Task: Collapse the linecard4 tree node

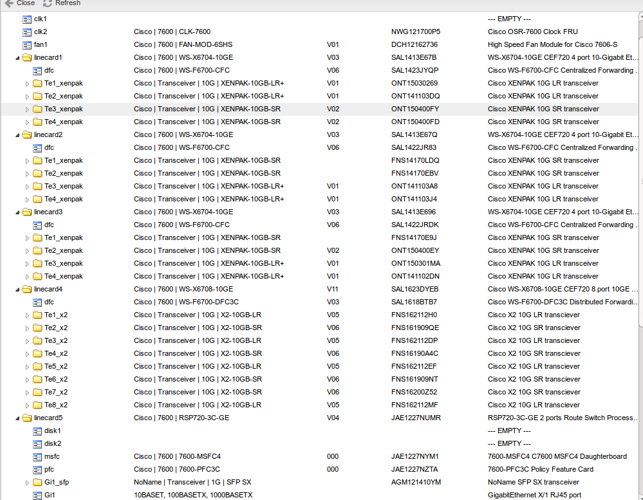Action: point(17,290)
